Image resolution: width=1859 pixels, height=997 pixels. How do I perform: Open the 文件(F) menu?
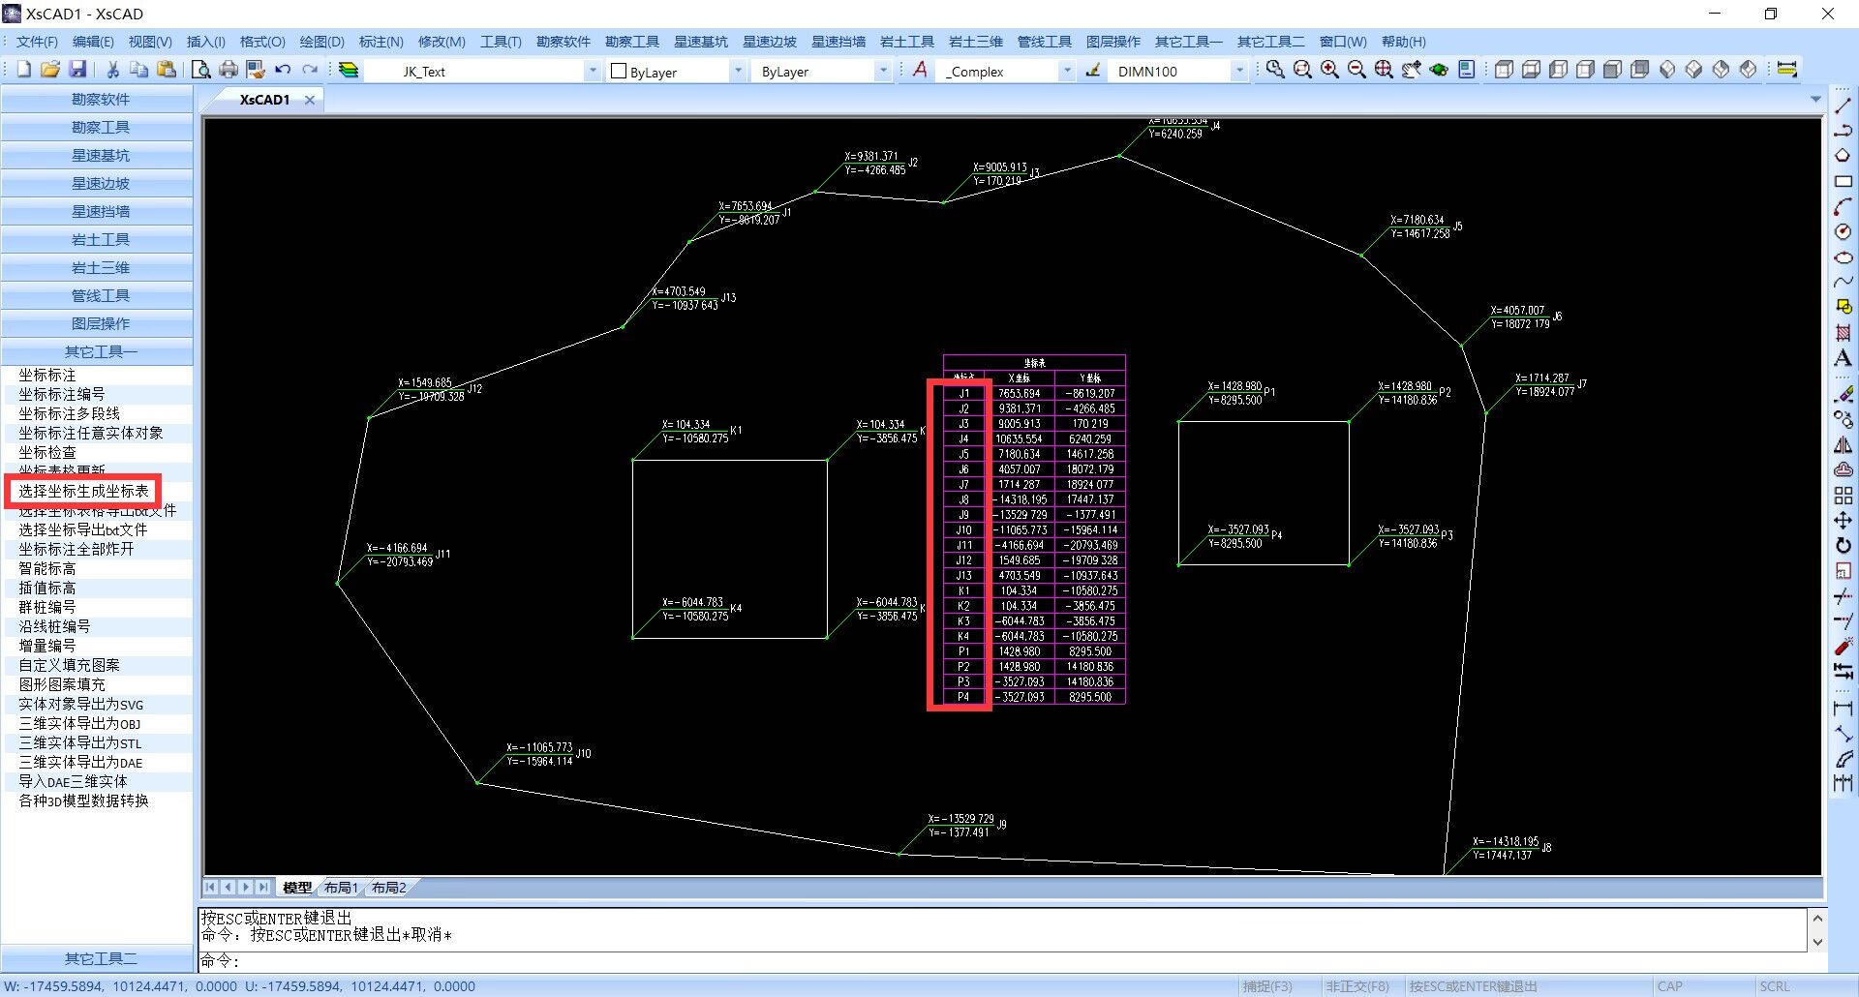(x=37, y=42)
